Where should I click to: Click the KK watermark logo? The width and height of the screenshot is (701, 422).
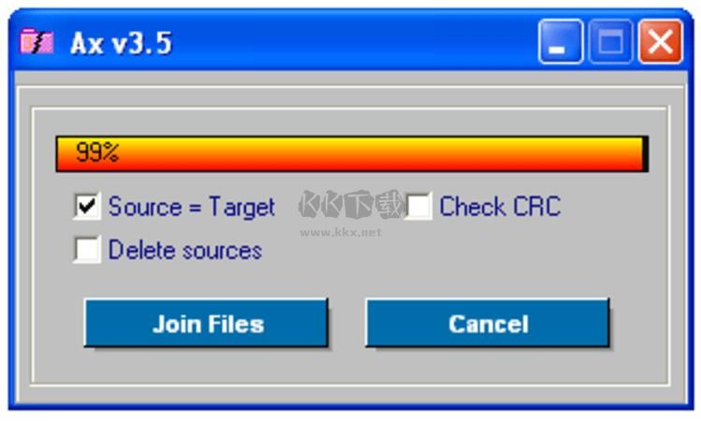tap(351, 205)
